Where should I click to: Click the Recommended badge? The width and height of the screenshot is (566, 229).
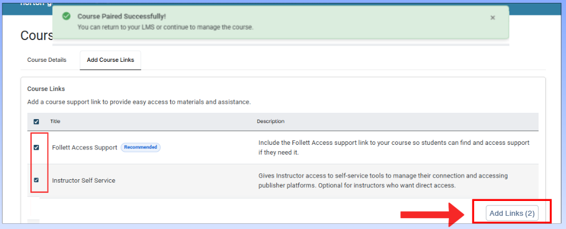click(140, 147)
